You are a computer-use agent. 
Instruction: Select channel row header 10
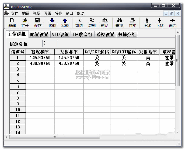18,110
